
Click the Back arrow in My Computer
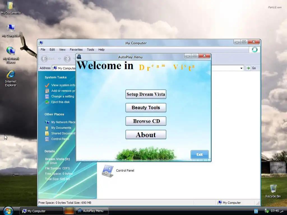44,59
